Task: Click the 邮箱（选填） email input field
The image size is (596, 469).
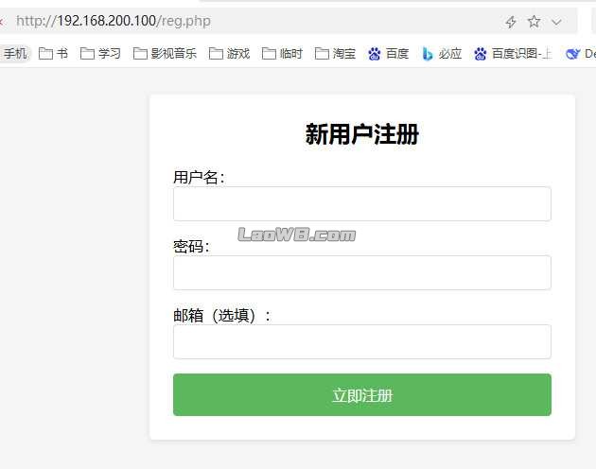Action: point(361,341)
